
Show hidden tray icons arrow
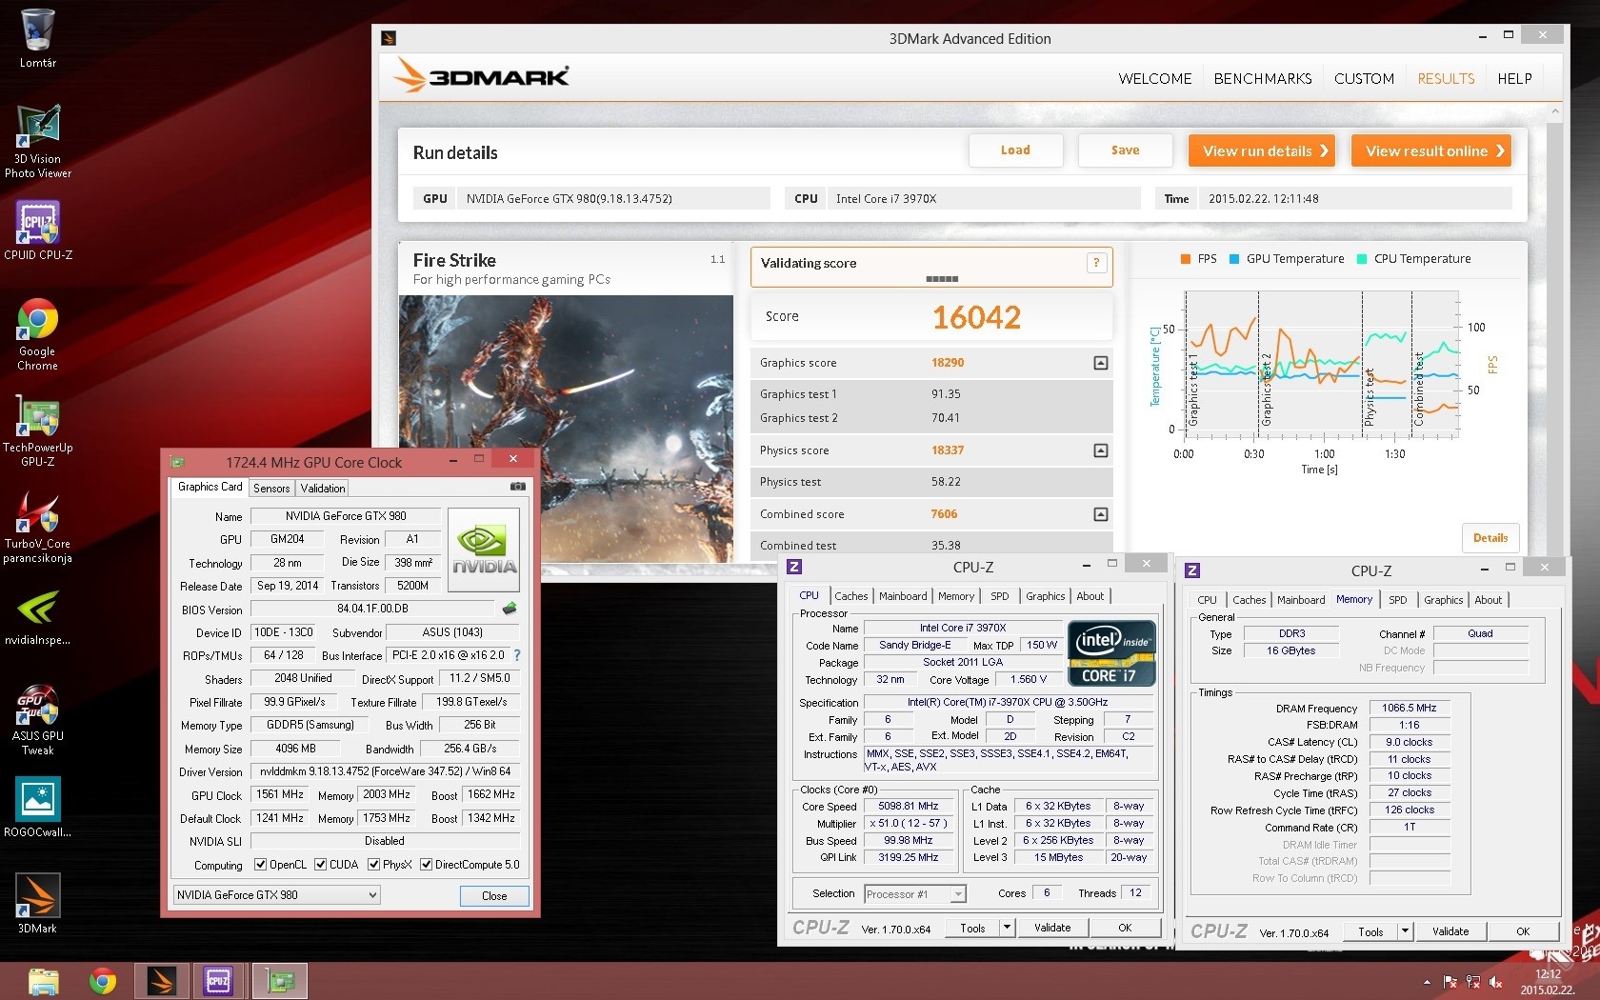(1427, 982)
